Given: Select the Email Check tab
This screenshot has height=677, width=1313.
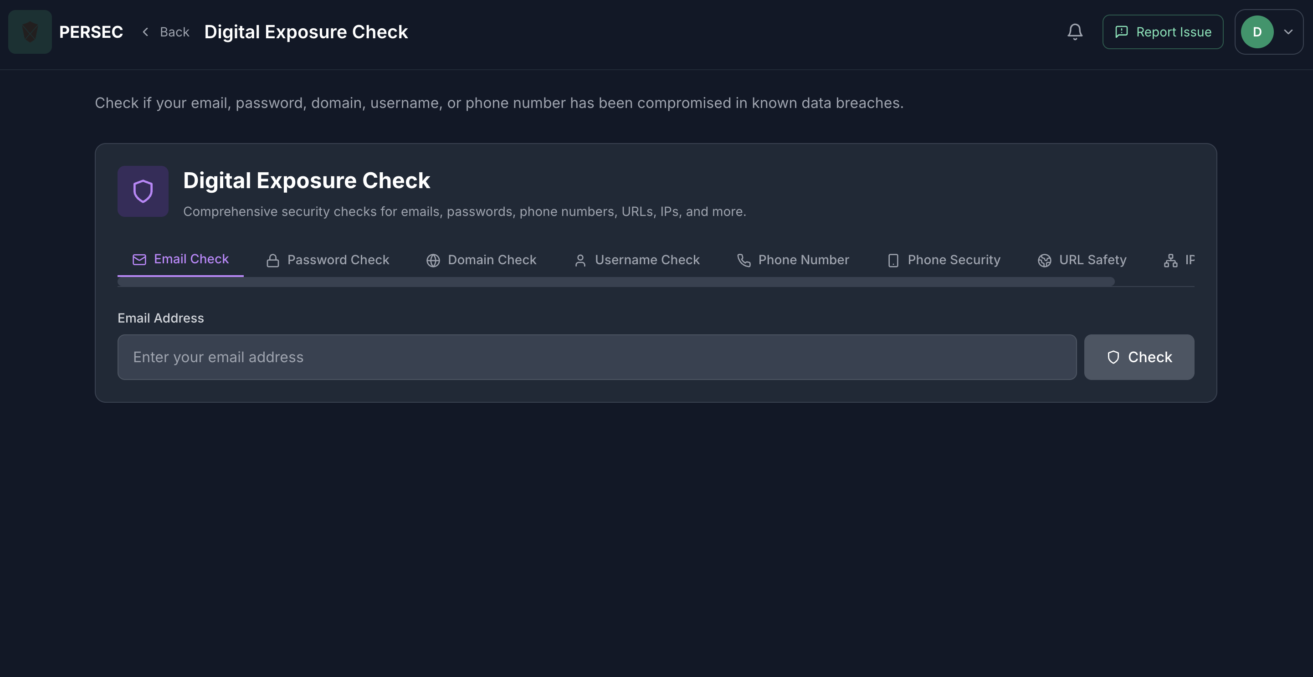Looking at the screenshot, I should 180,260.
